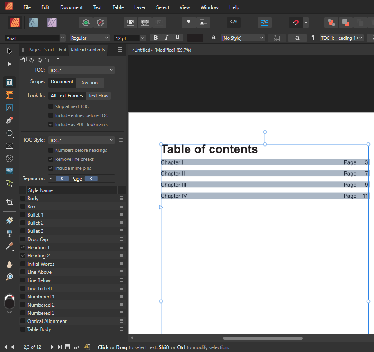Select the Table tool in the toolbar

point(9,95)
